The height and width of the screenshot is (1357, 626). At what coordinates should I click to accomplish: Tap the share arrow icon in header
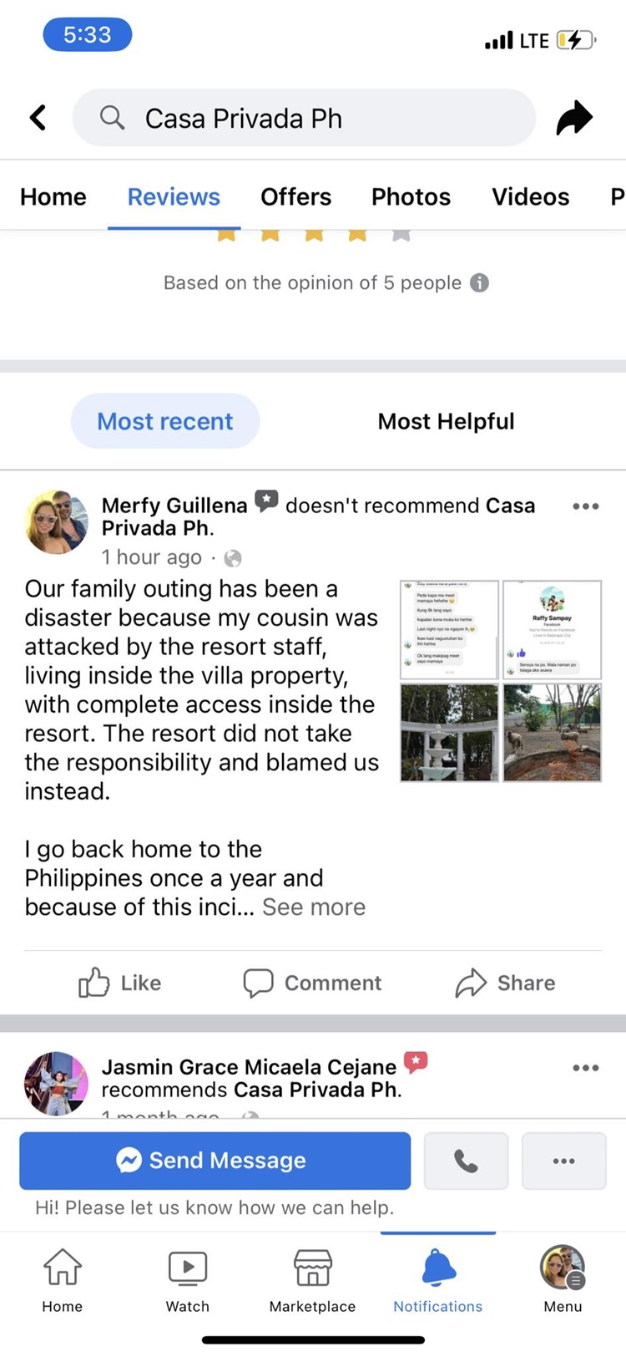[x=574, y=118]
